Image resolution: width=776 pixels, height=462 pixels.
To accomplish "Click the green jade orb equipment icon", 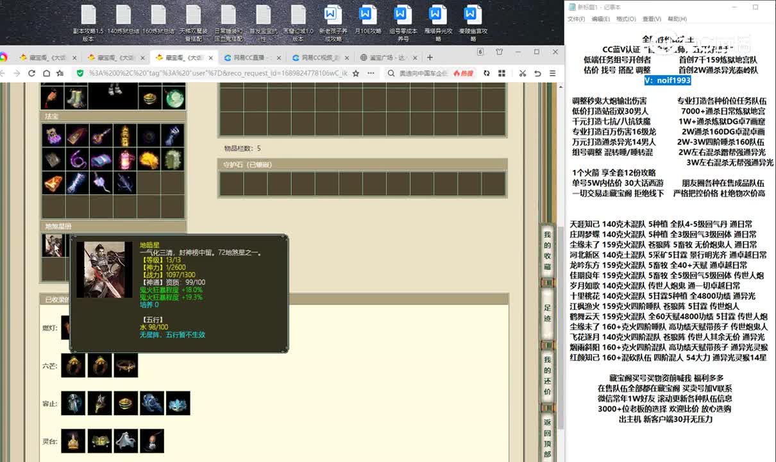I will tap(173, 97).
